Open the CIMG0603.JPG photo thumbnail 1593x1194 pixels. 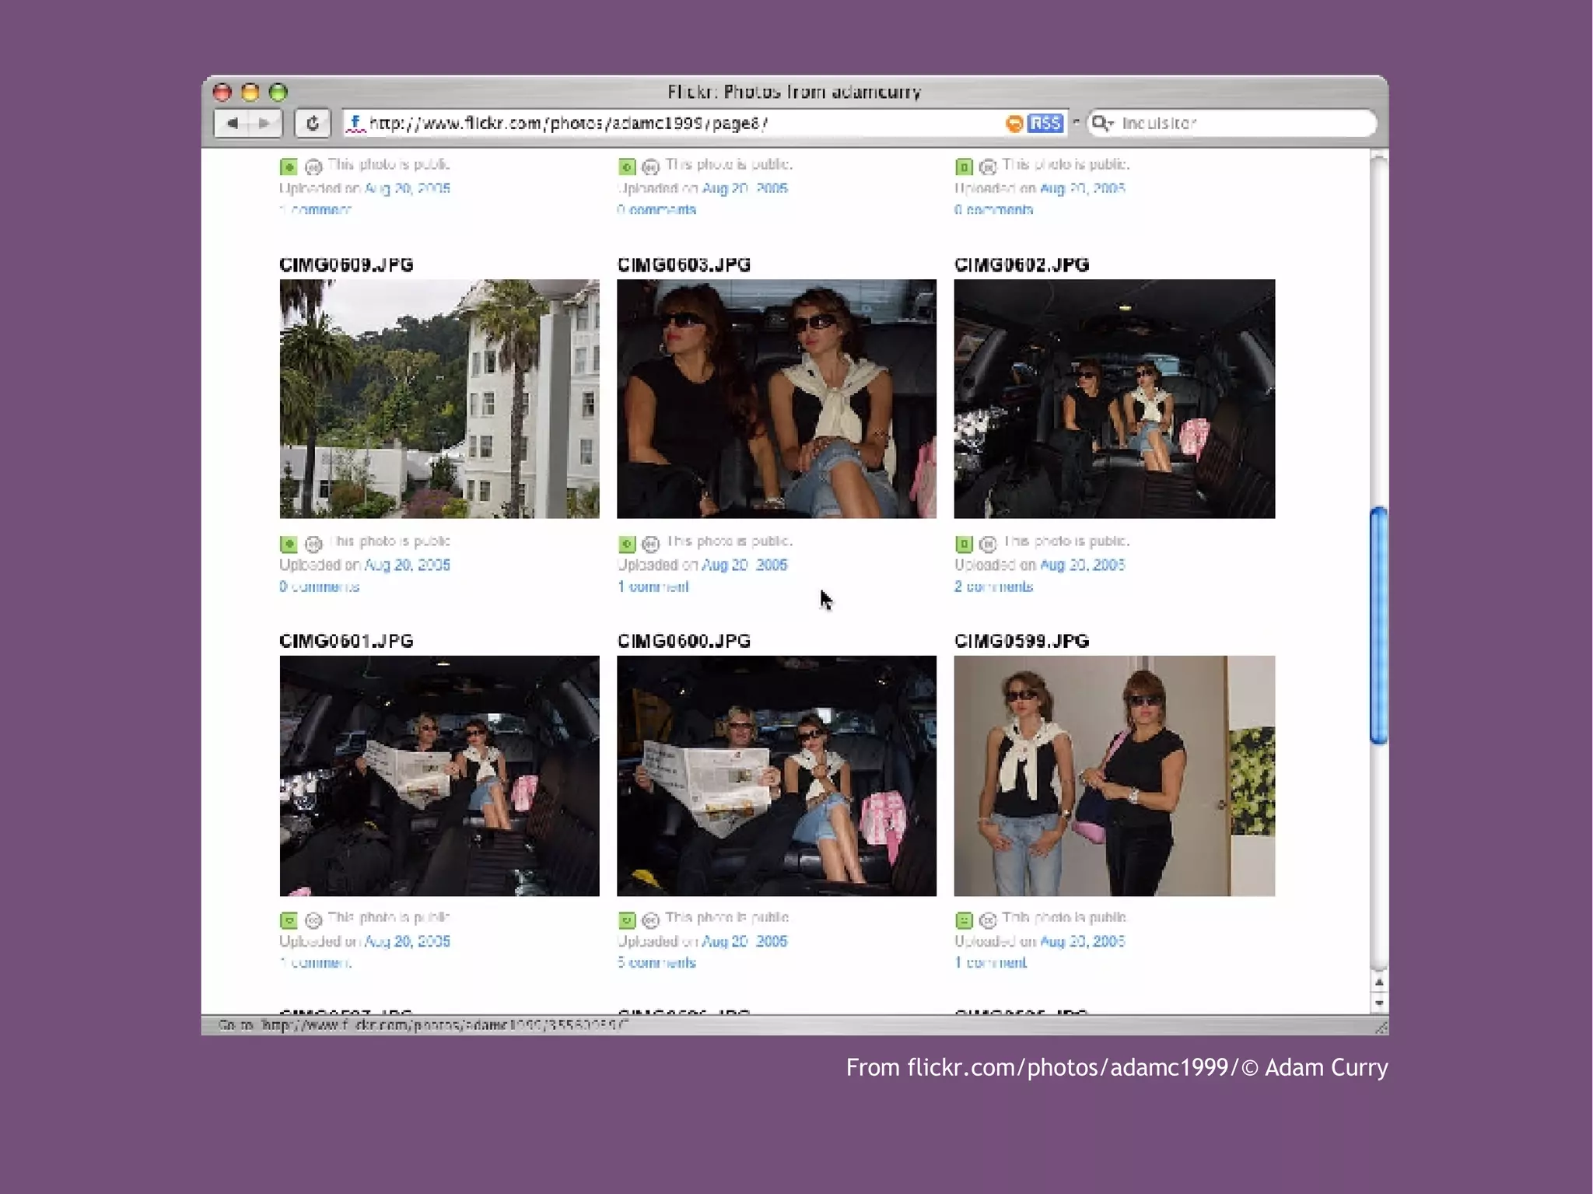pyautogui.click(x=776, y=398)
